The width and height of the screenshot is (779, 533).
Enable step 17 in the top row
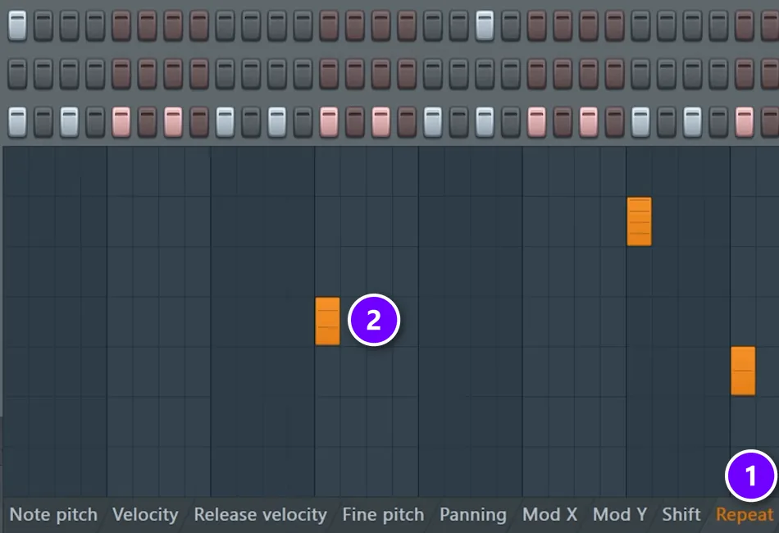pyautogui.click(x=433, y=26)
